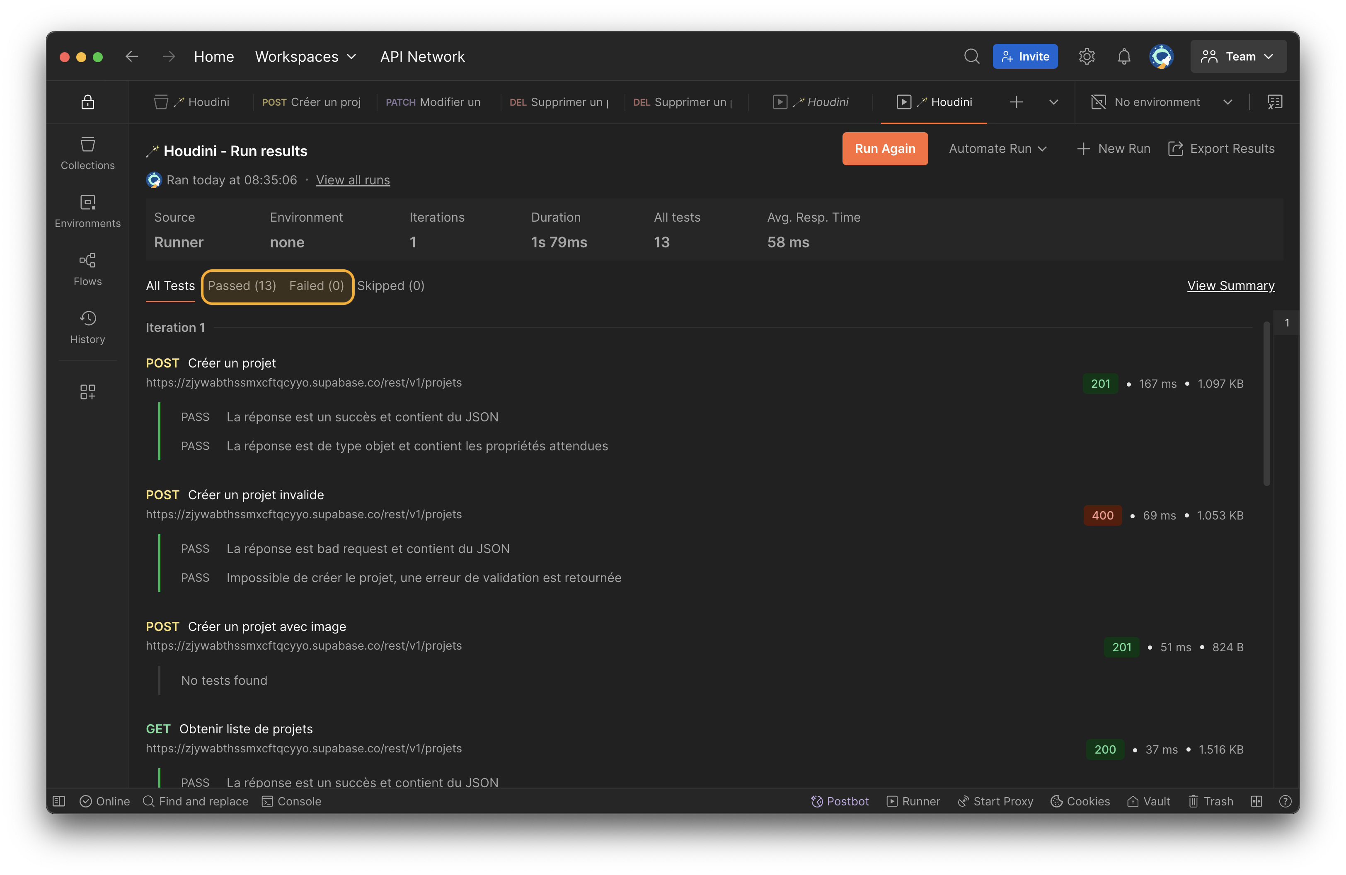Click the results vertical scrollbar
This screenshot has height=875, width=1346.
click(x=1267, y=404)
